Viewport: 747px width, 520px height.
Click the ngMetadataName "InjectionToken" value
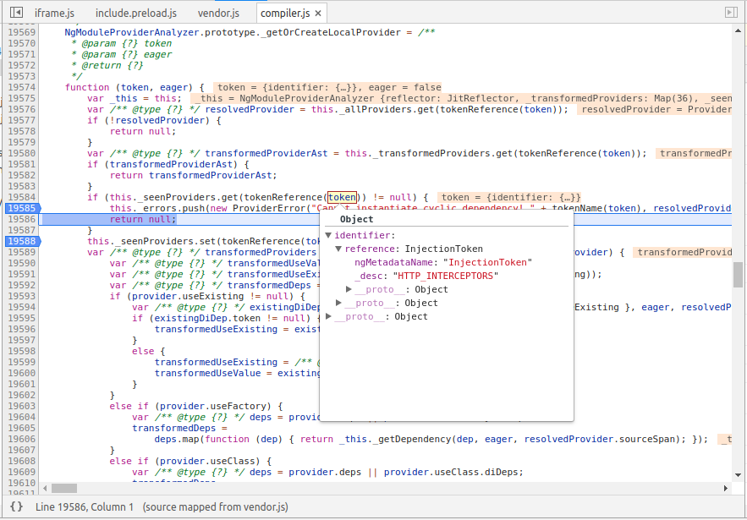pos(487,262)
